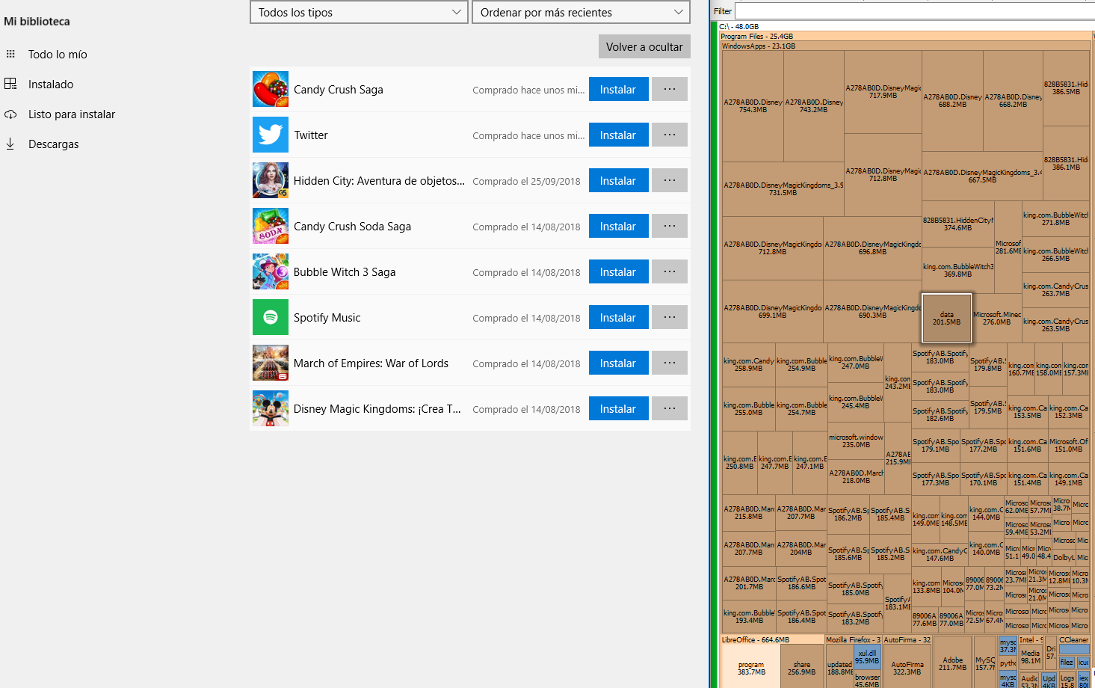
Task: Click the Spotify Music title text
Action: click(x=327, y=318)
